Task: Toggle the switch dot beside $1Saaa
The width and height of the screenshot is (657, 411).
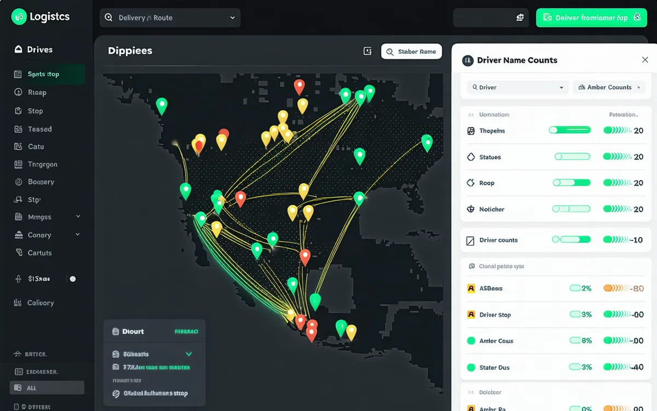Action: point(73,279)
